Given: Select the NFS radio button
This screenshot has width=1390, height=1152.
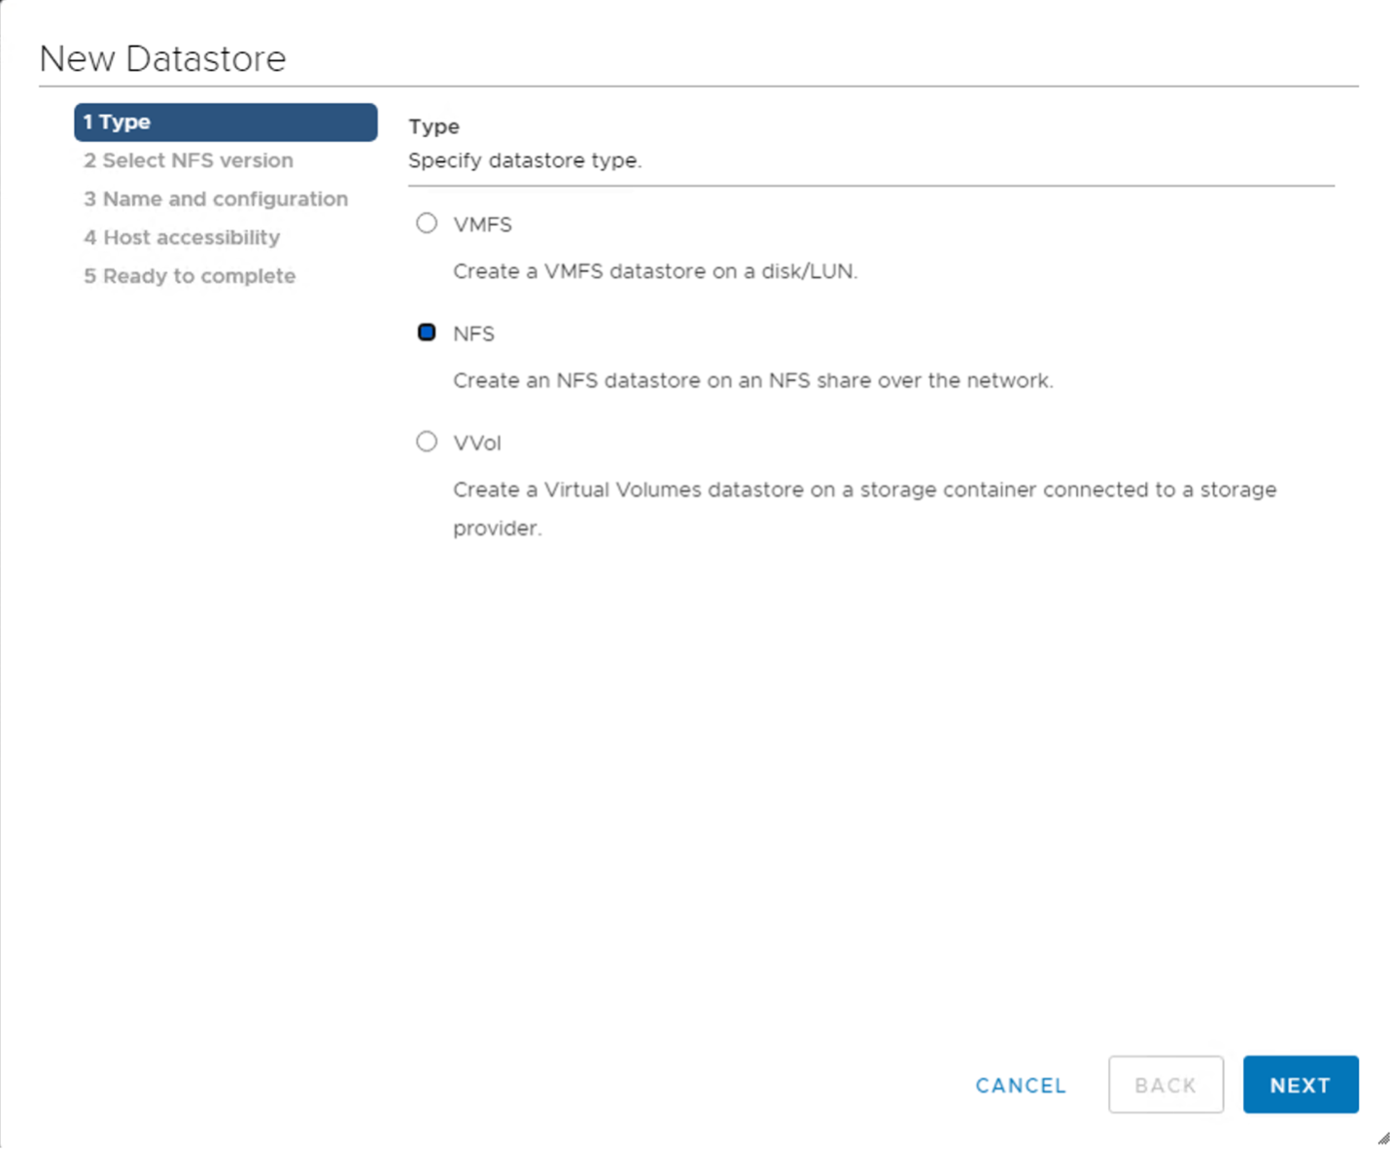Looking at the screenshot, I should [427, 332].
